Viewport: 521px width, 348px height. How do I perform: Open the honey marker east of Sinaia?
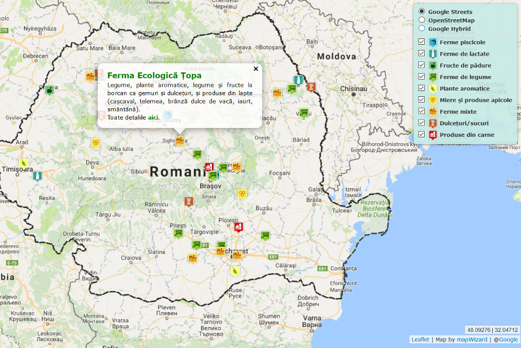[242, 194]
